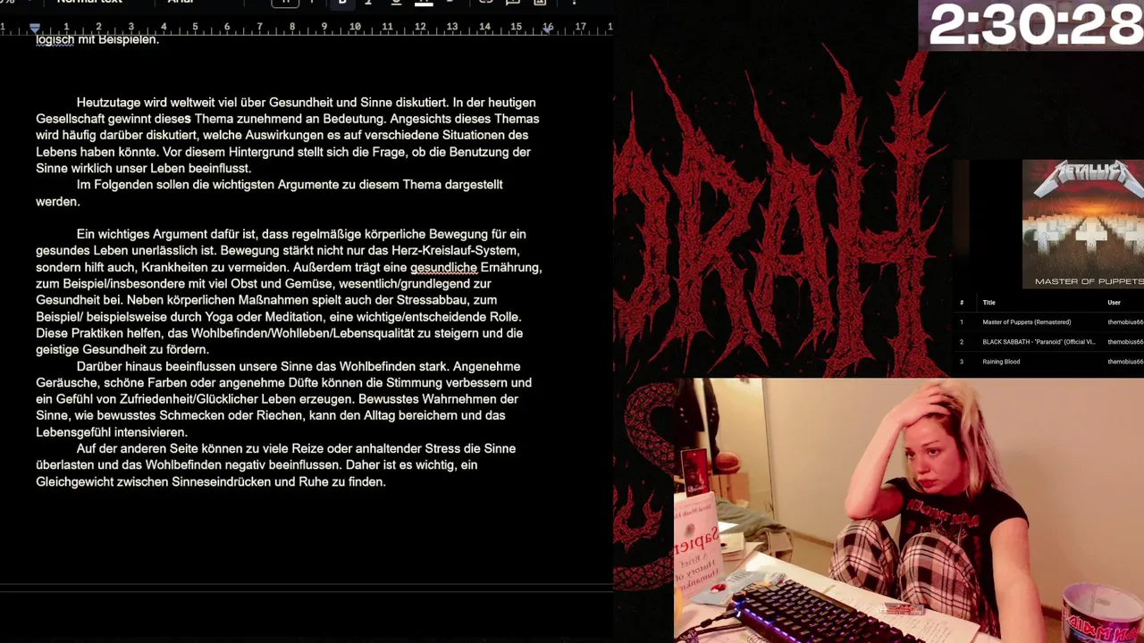Select 'Master of Puppets (Remastered)' in queue
This screenshot has width=1144, height=643.
coord(1026,322)
